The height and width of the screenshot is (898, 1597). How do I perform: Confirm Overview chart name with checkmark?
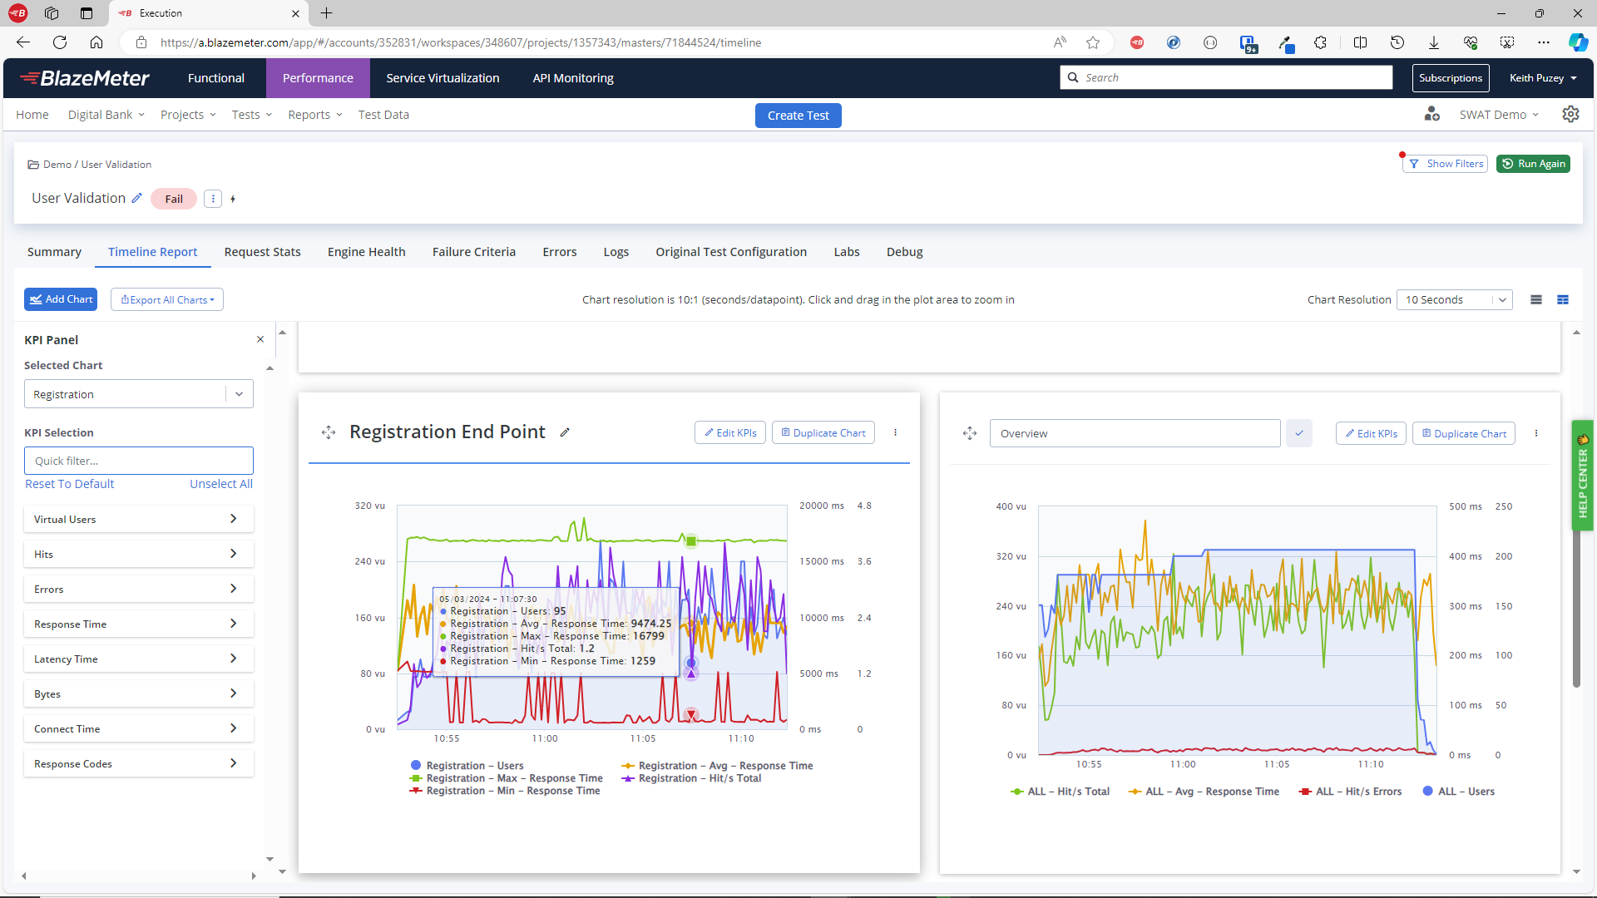coord(1298,433)
